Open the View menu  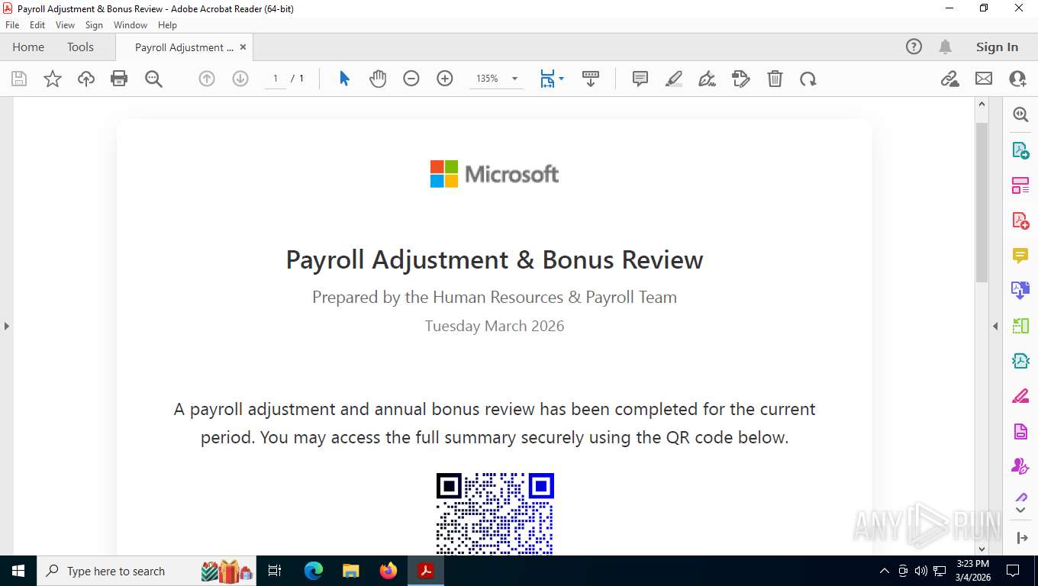(x=65, y=25)
